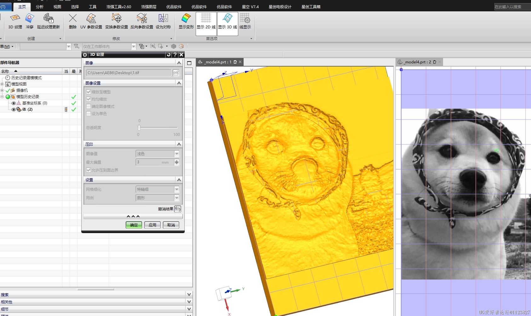Collapse the 图像 section
The width and height of the screenshot is (531, 316).
(179, 63)
